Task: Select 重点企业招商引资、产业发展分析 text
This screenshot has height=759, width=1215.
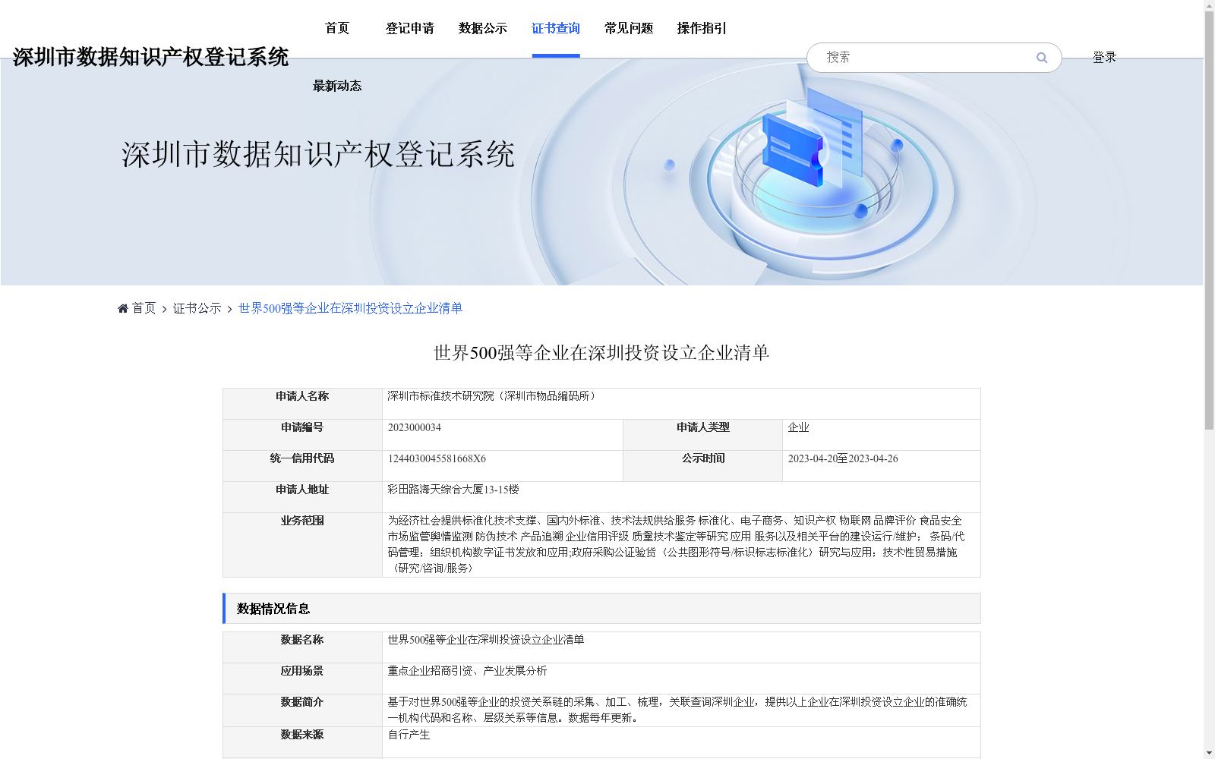Action: 467,671
